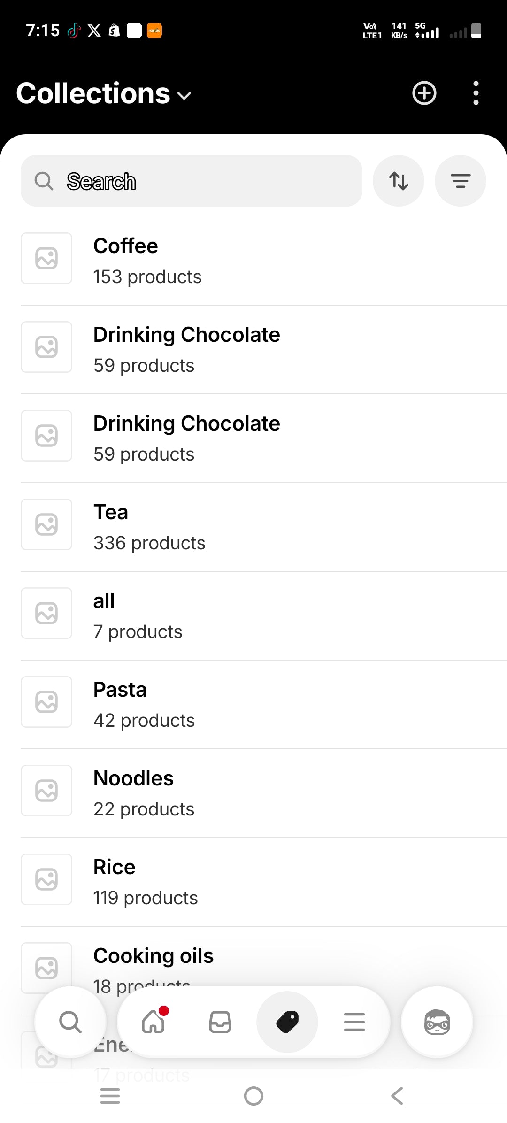
Task: Tap the Android back navigation arrow
Action: [397, 1096]
